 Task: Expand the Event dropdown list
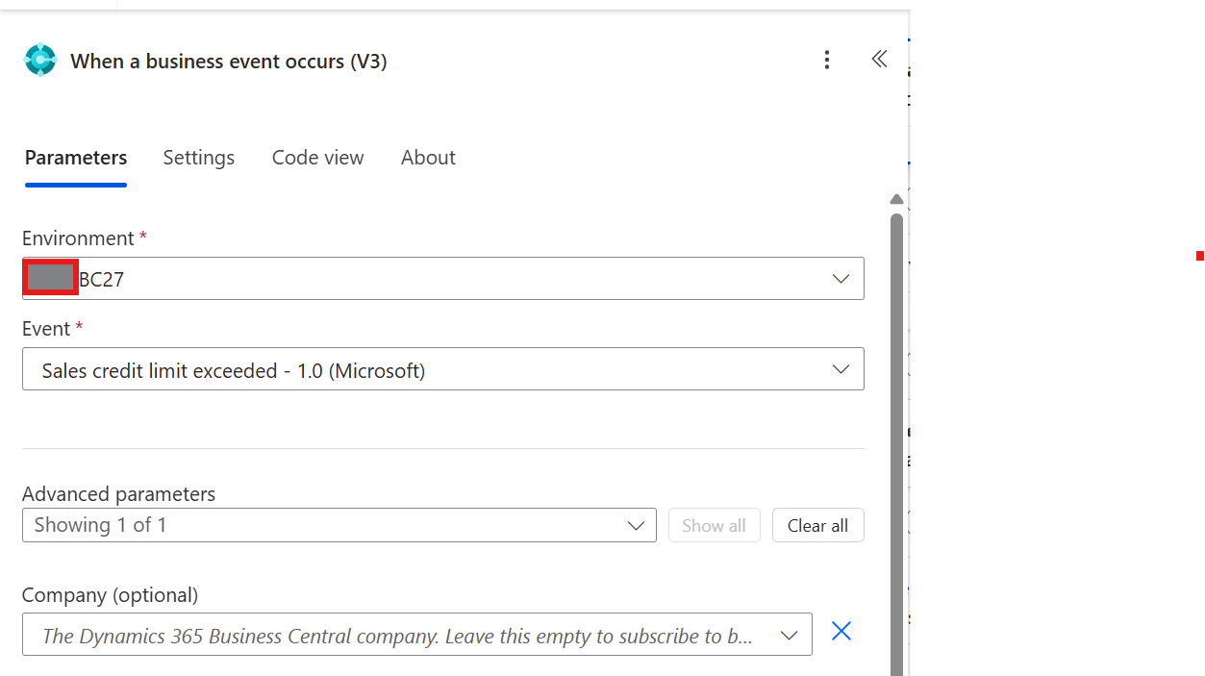(443, 369)
